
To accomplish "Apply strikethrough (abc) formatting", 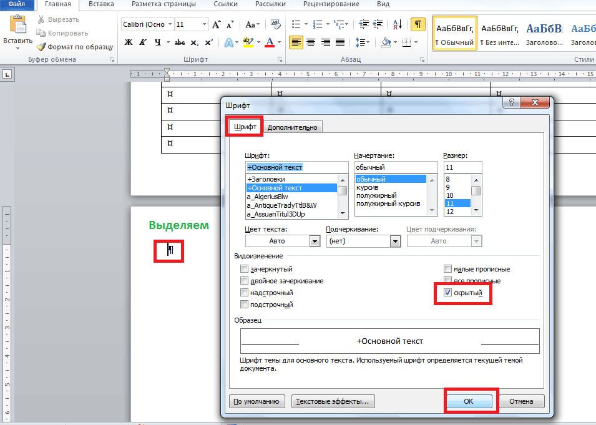I will point(180,42).
